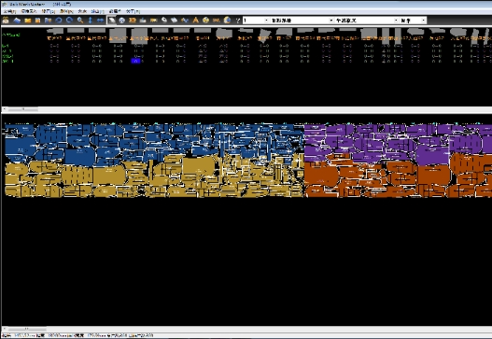This screenshot has height=339, width=492.
Task: Click the top panel's horizontal scrollbar thumb
Action: (23, 109)
